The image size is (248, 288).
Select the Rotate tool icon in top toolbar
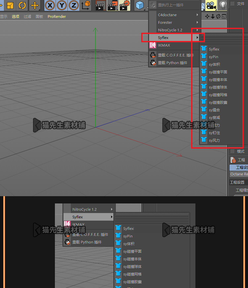coord(22,5)
